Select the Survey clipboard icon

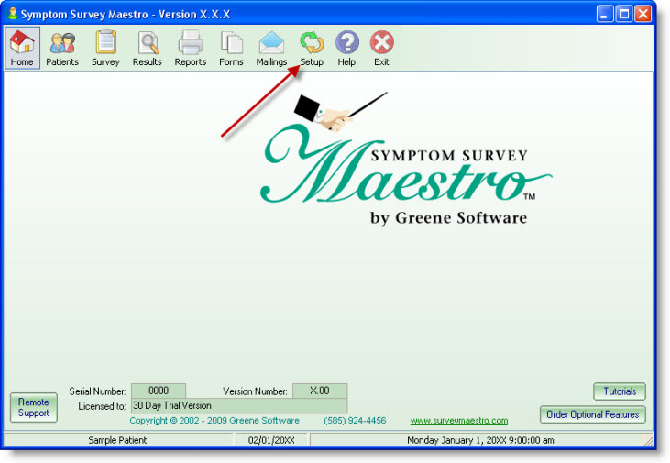(105, 49)
